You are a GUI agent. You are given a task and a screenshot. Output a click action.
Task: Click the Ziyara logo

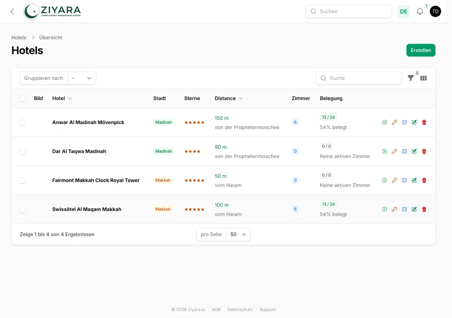(x=52, y=11)
